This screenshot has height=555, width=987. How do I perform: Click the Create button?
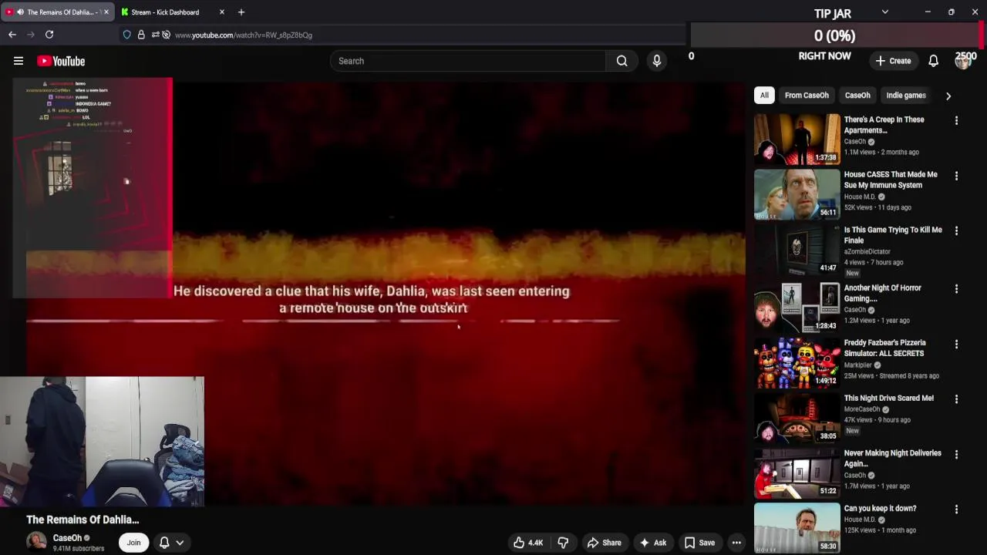pos(893,61)
